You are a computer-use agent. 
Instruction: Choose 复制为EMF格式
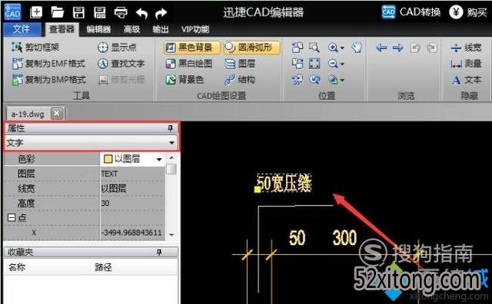point(48,64)
